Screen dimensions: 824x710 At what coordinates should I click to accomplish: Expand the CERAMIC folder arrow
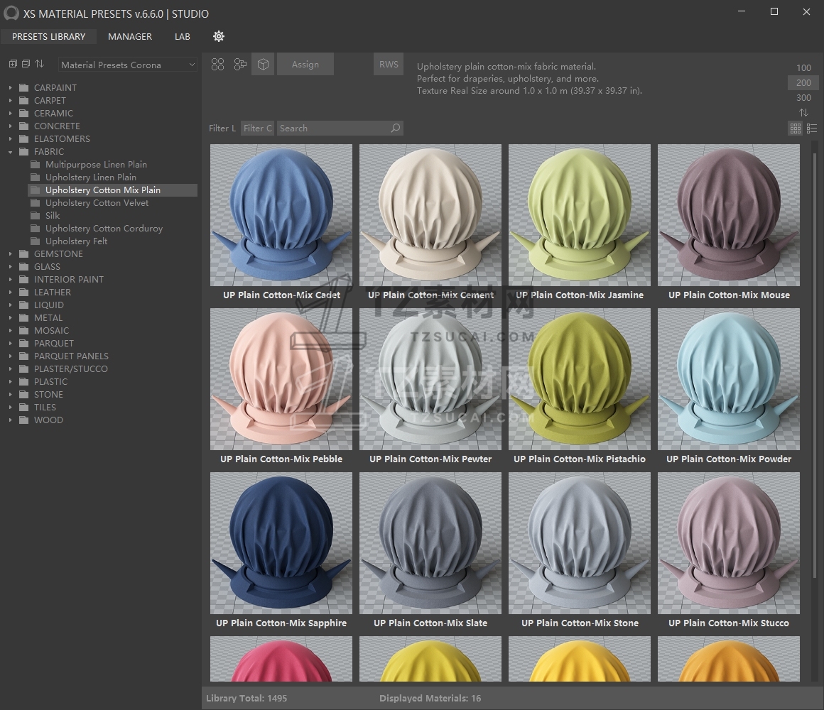[10, 113]
